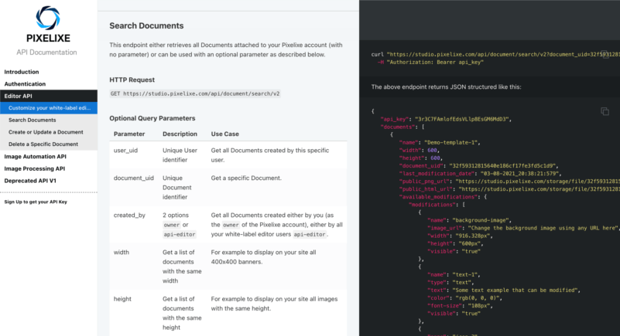Click the API Documentation subtitle
Viewport: 620px width, 336px height.
pos(46,52)
